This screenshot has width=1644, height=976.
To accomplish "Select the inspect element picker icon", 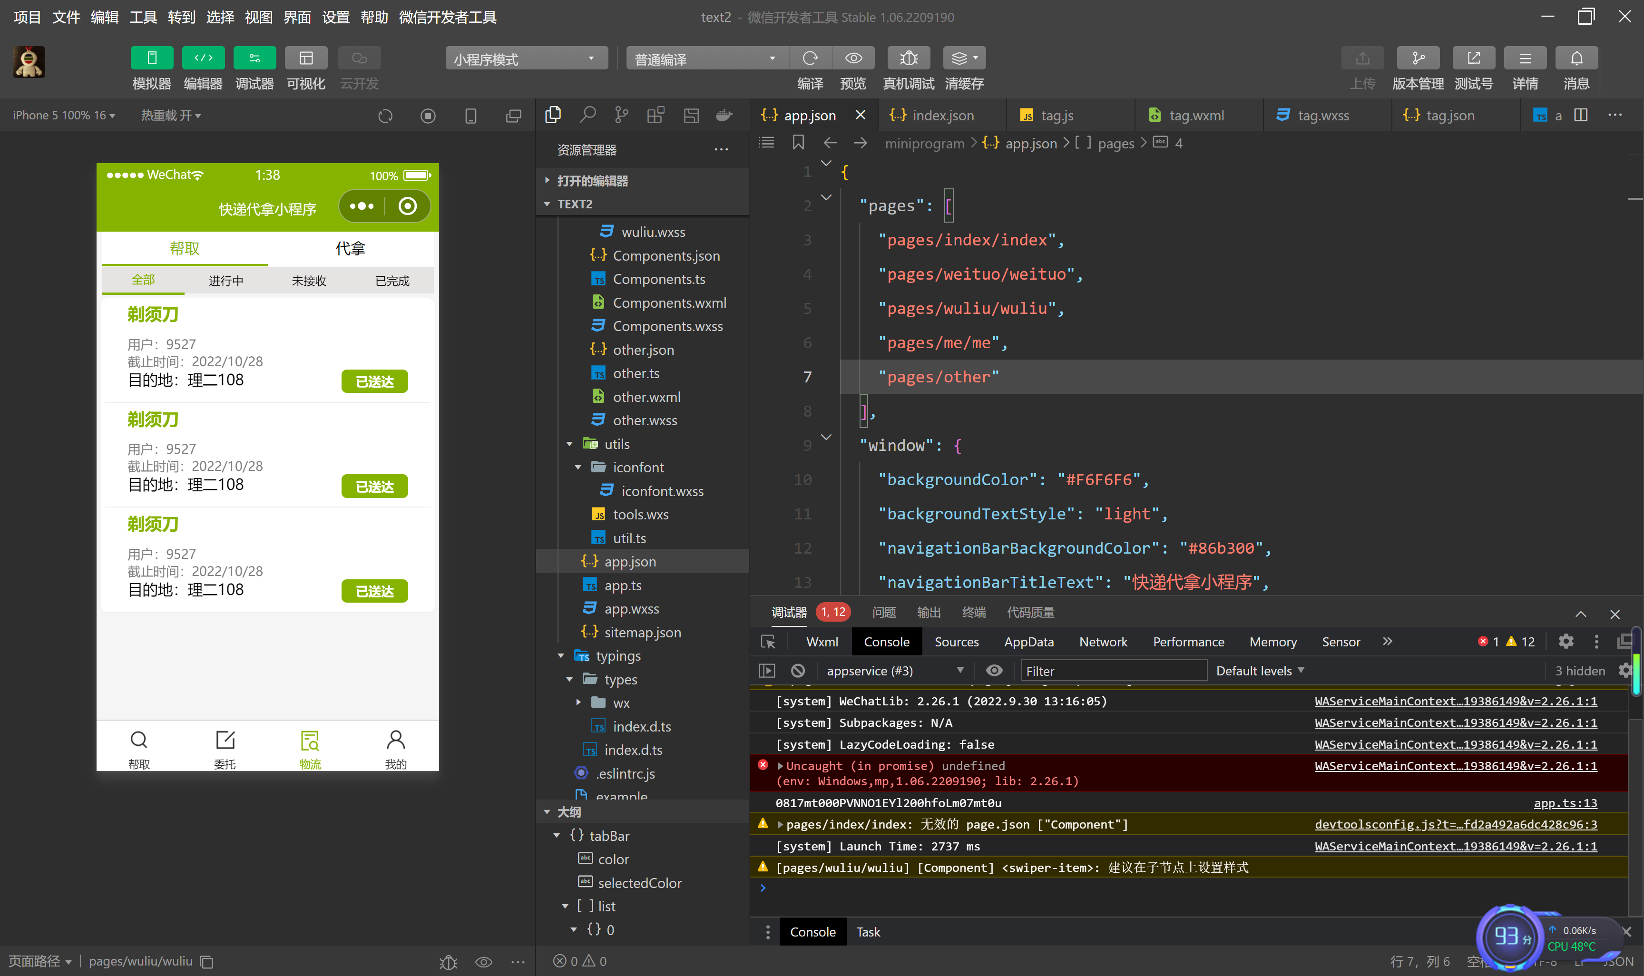I will (767, 642).
